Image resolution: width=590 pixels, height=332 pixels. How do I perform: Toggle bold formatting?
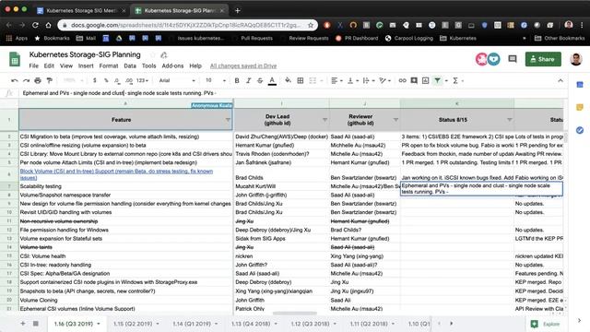coord(237,80)
